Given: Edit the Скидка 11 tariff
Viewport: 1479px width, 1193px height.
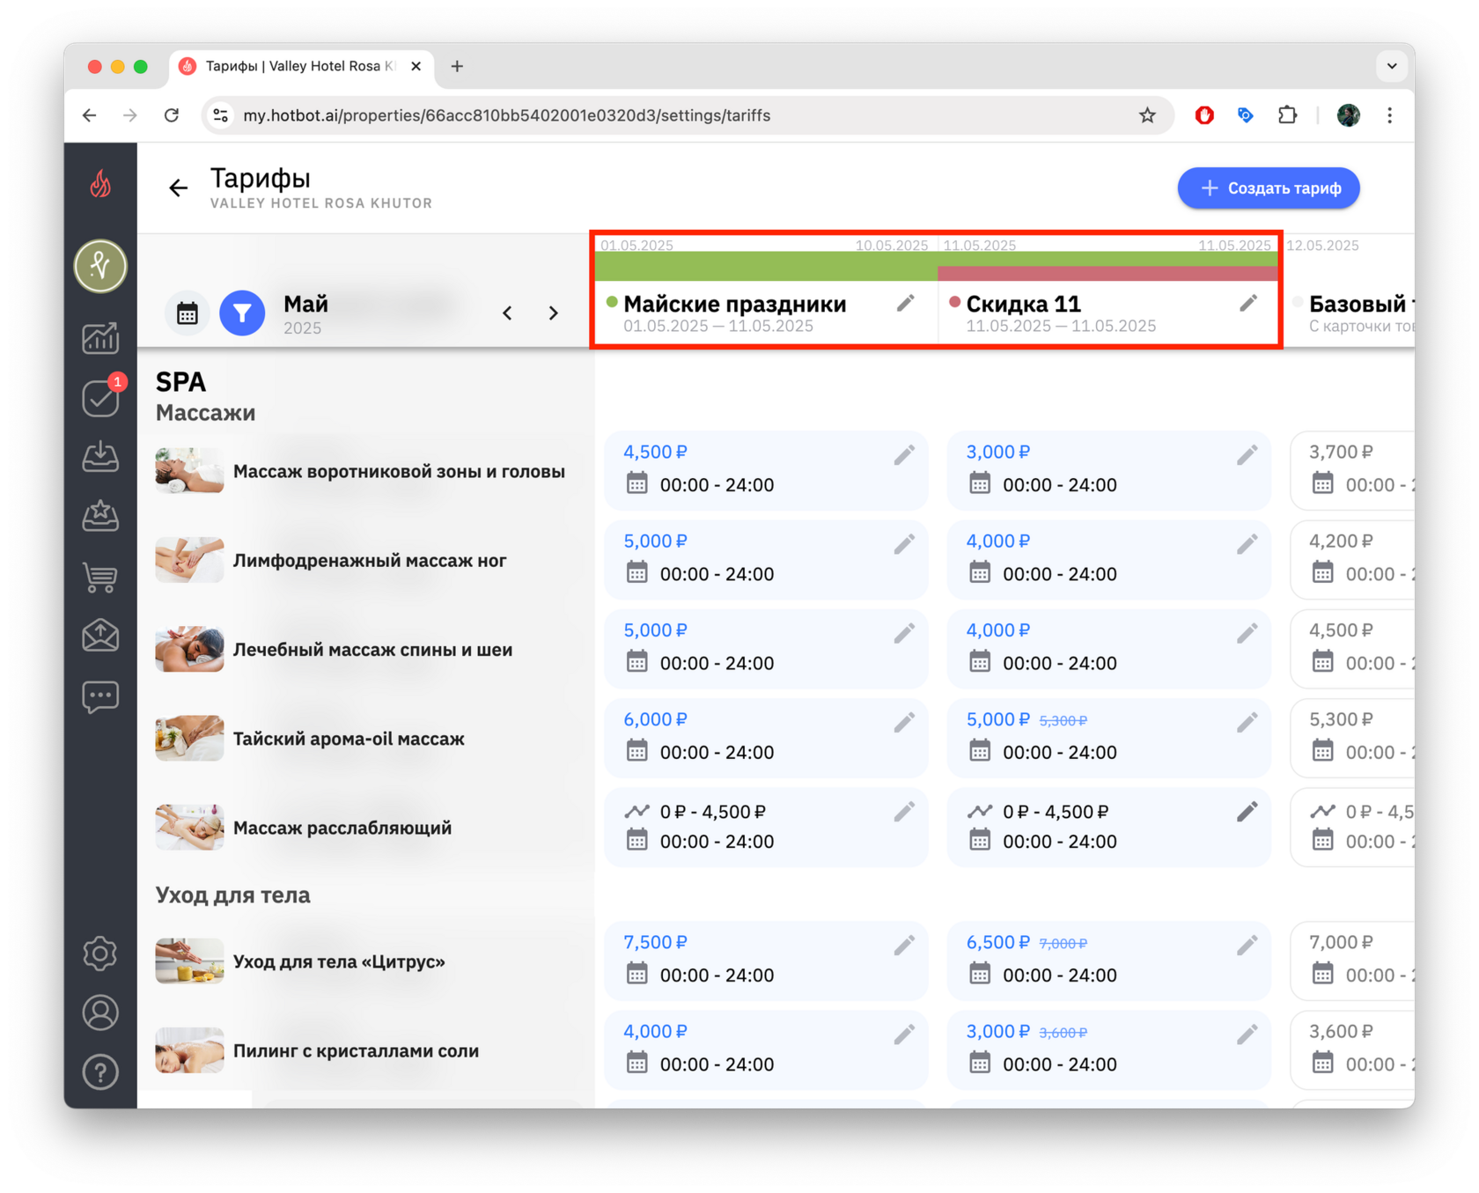Looking at the screenshot, I should pos(1248,304).
